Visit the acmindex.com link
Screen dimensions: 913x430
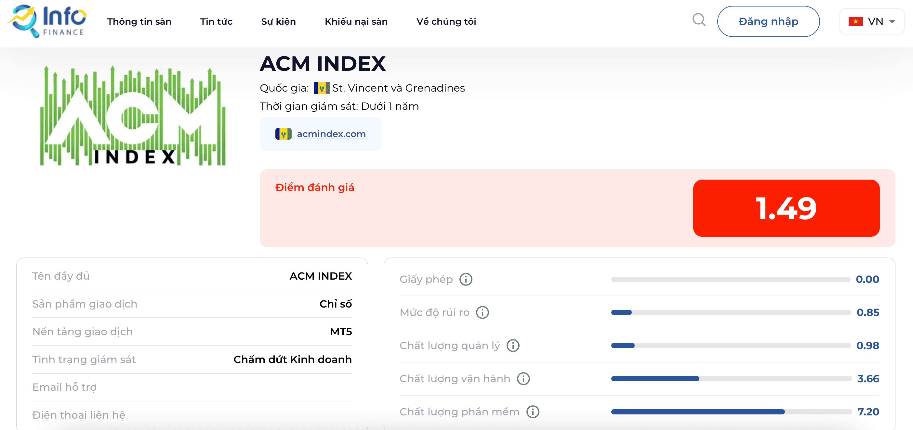tap(331, 134)
